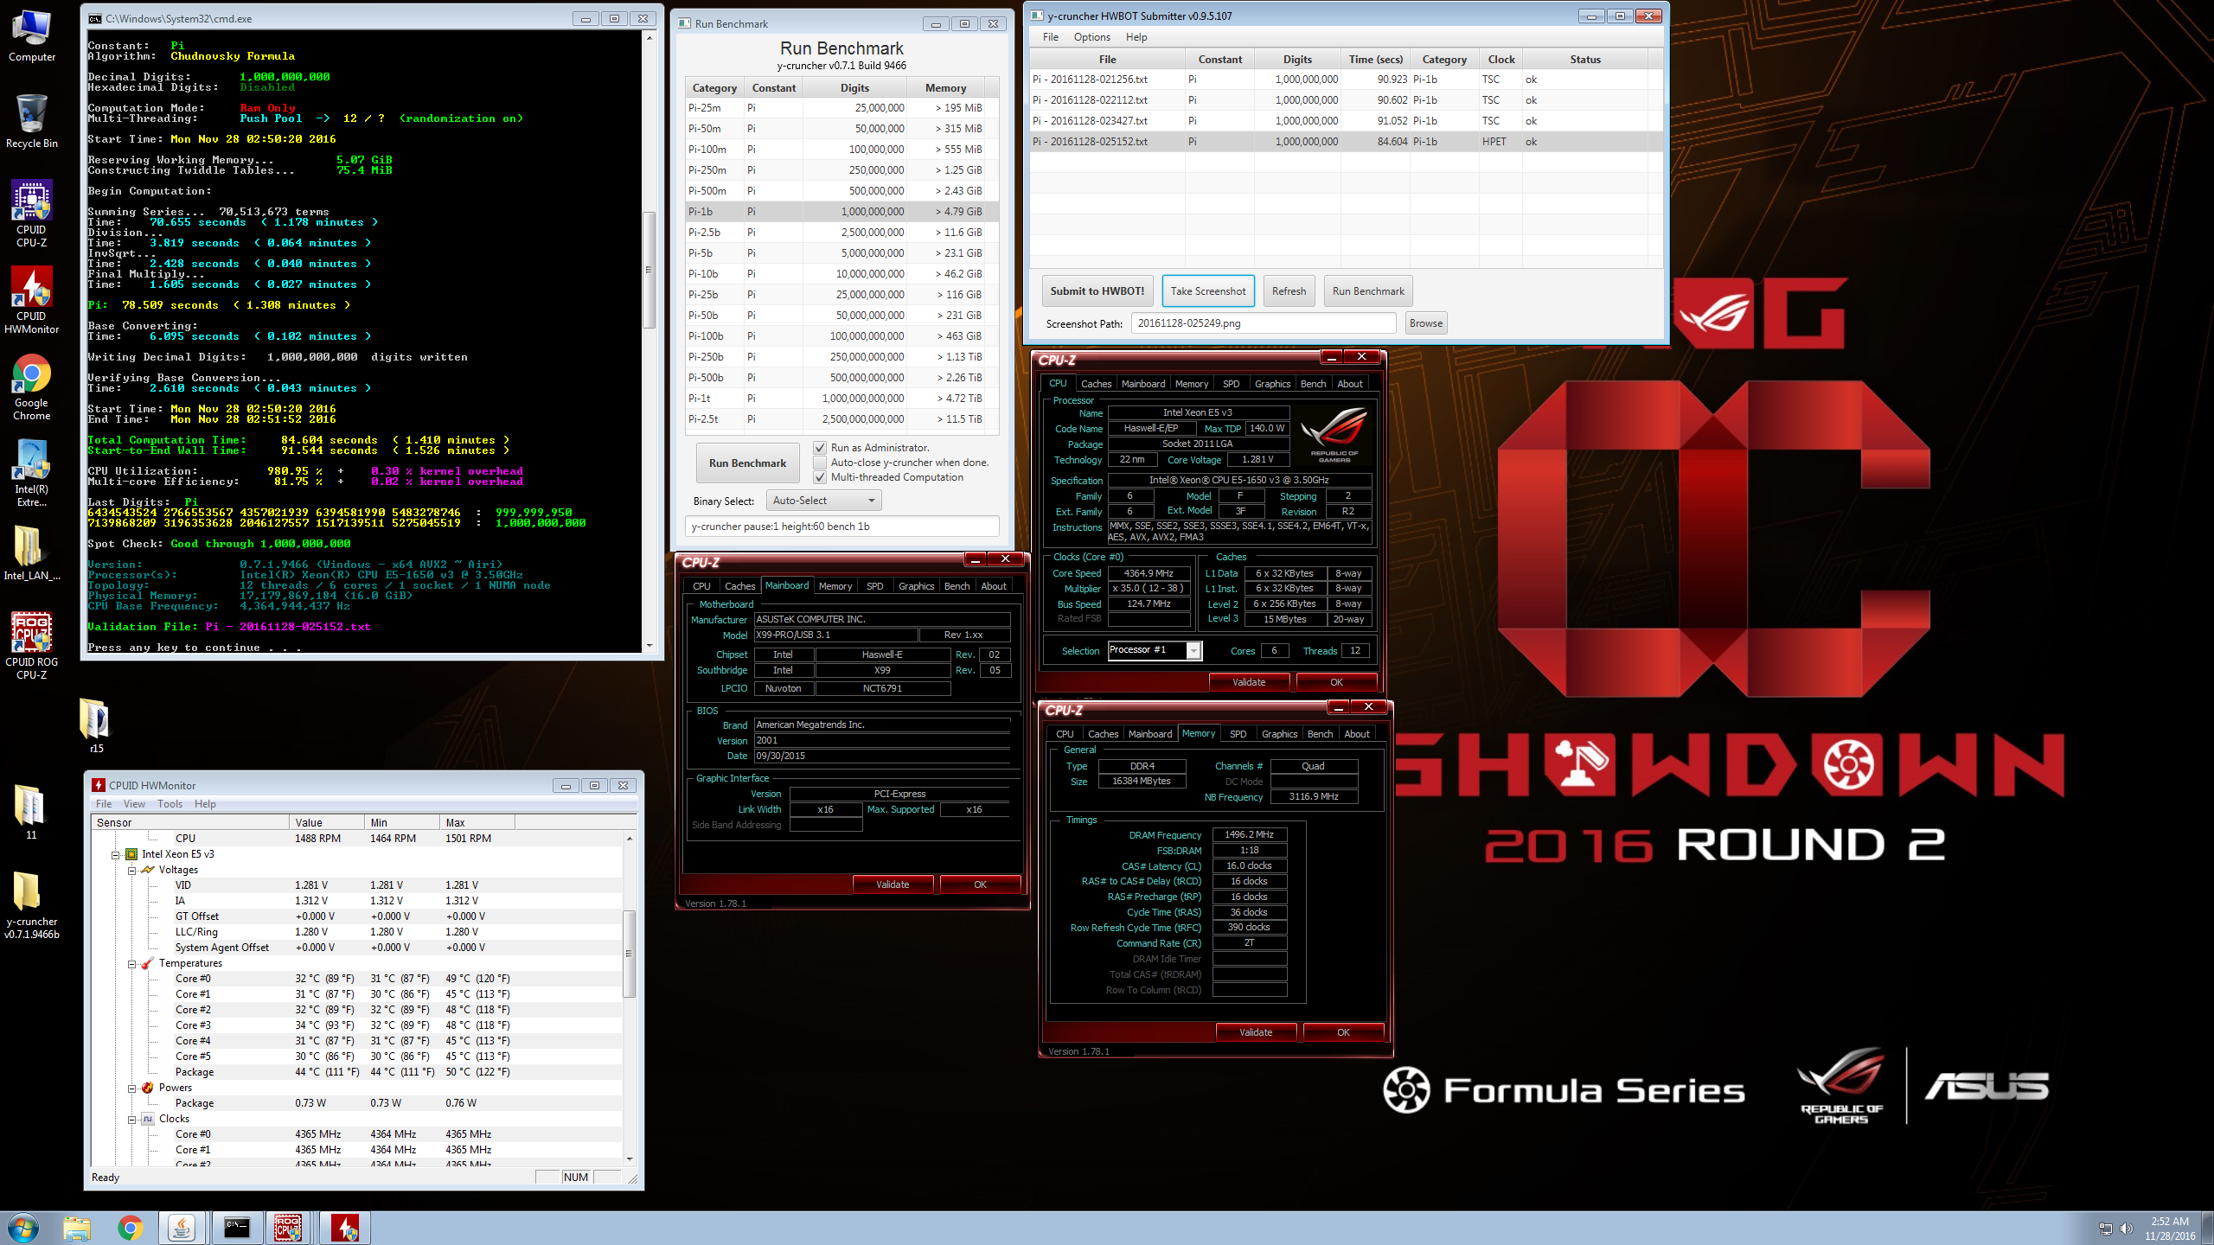Select the r15 folder on desktop
The width and height of the screenshot is (2214, 1245).
pos(96,726)
